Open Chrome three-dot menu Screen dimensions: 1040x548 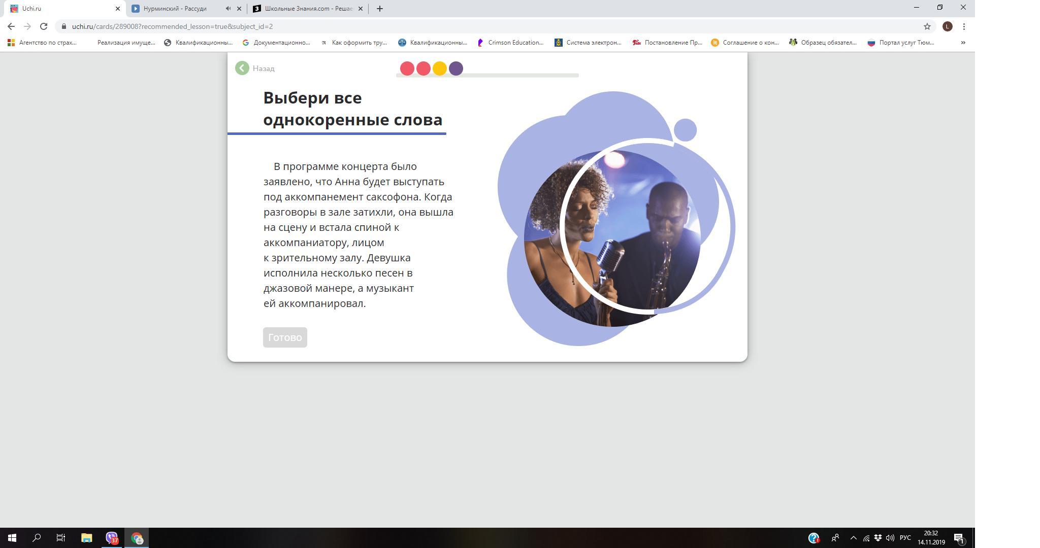pos(964,26)
